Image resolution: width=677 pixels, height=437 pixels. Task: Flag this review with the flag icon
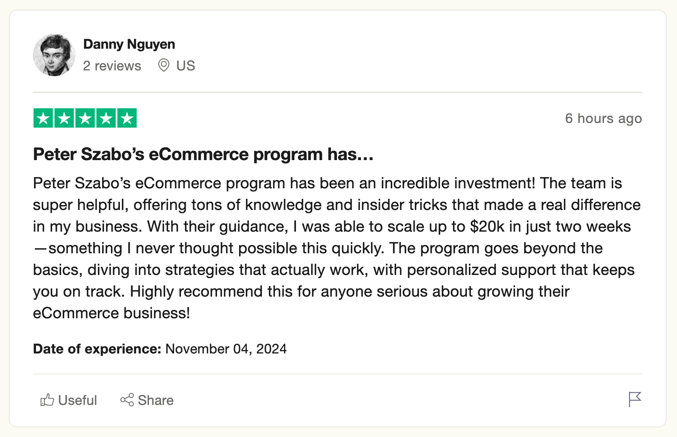pyautogui.click(x=635, y=399)
